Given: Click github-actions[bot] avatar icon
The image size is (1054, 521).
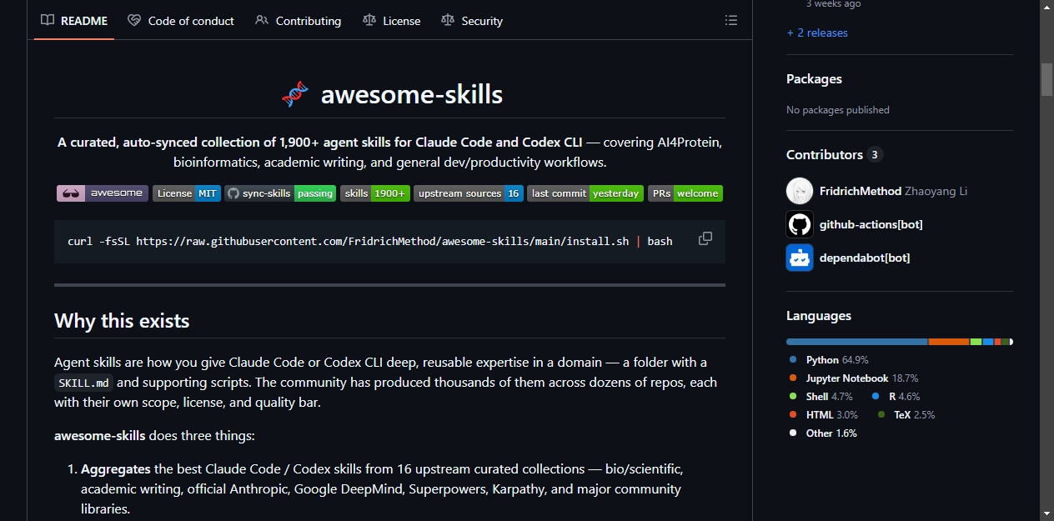Looking at the screenshot, I should 800,224.
